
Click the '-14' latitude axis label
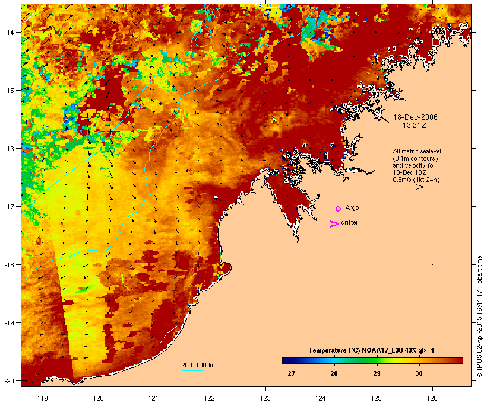tap(9, 32)
